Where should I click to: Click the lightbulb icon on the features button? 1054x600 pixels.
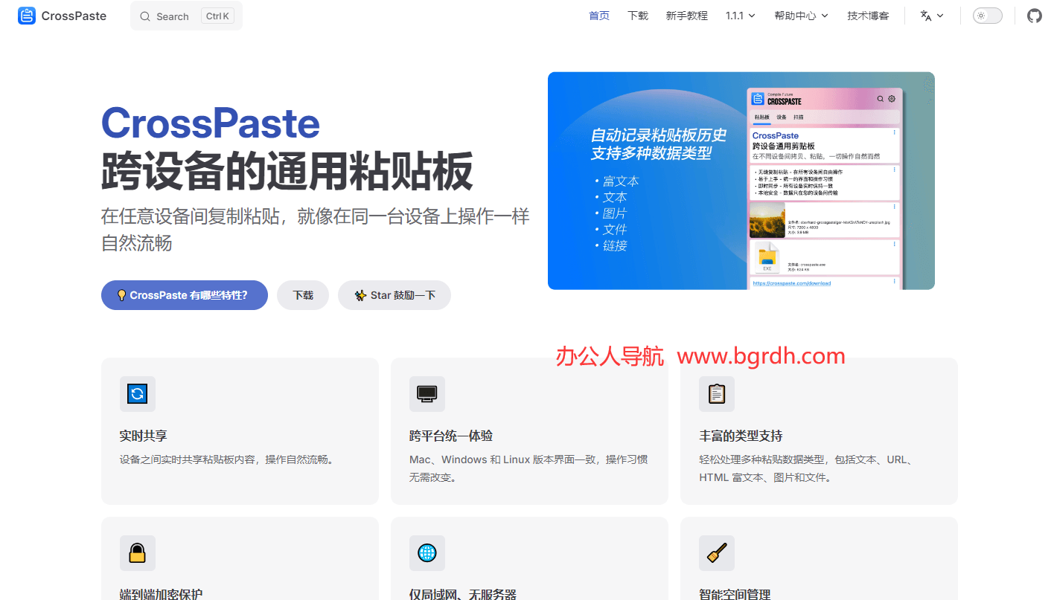(x=121, y=295)
